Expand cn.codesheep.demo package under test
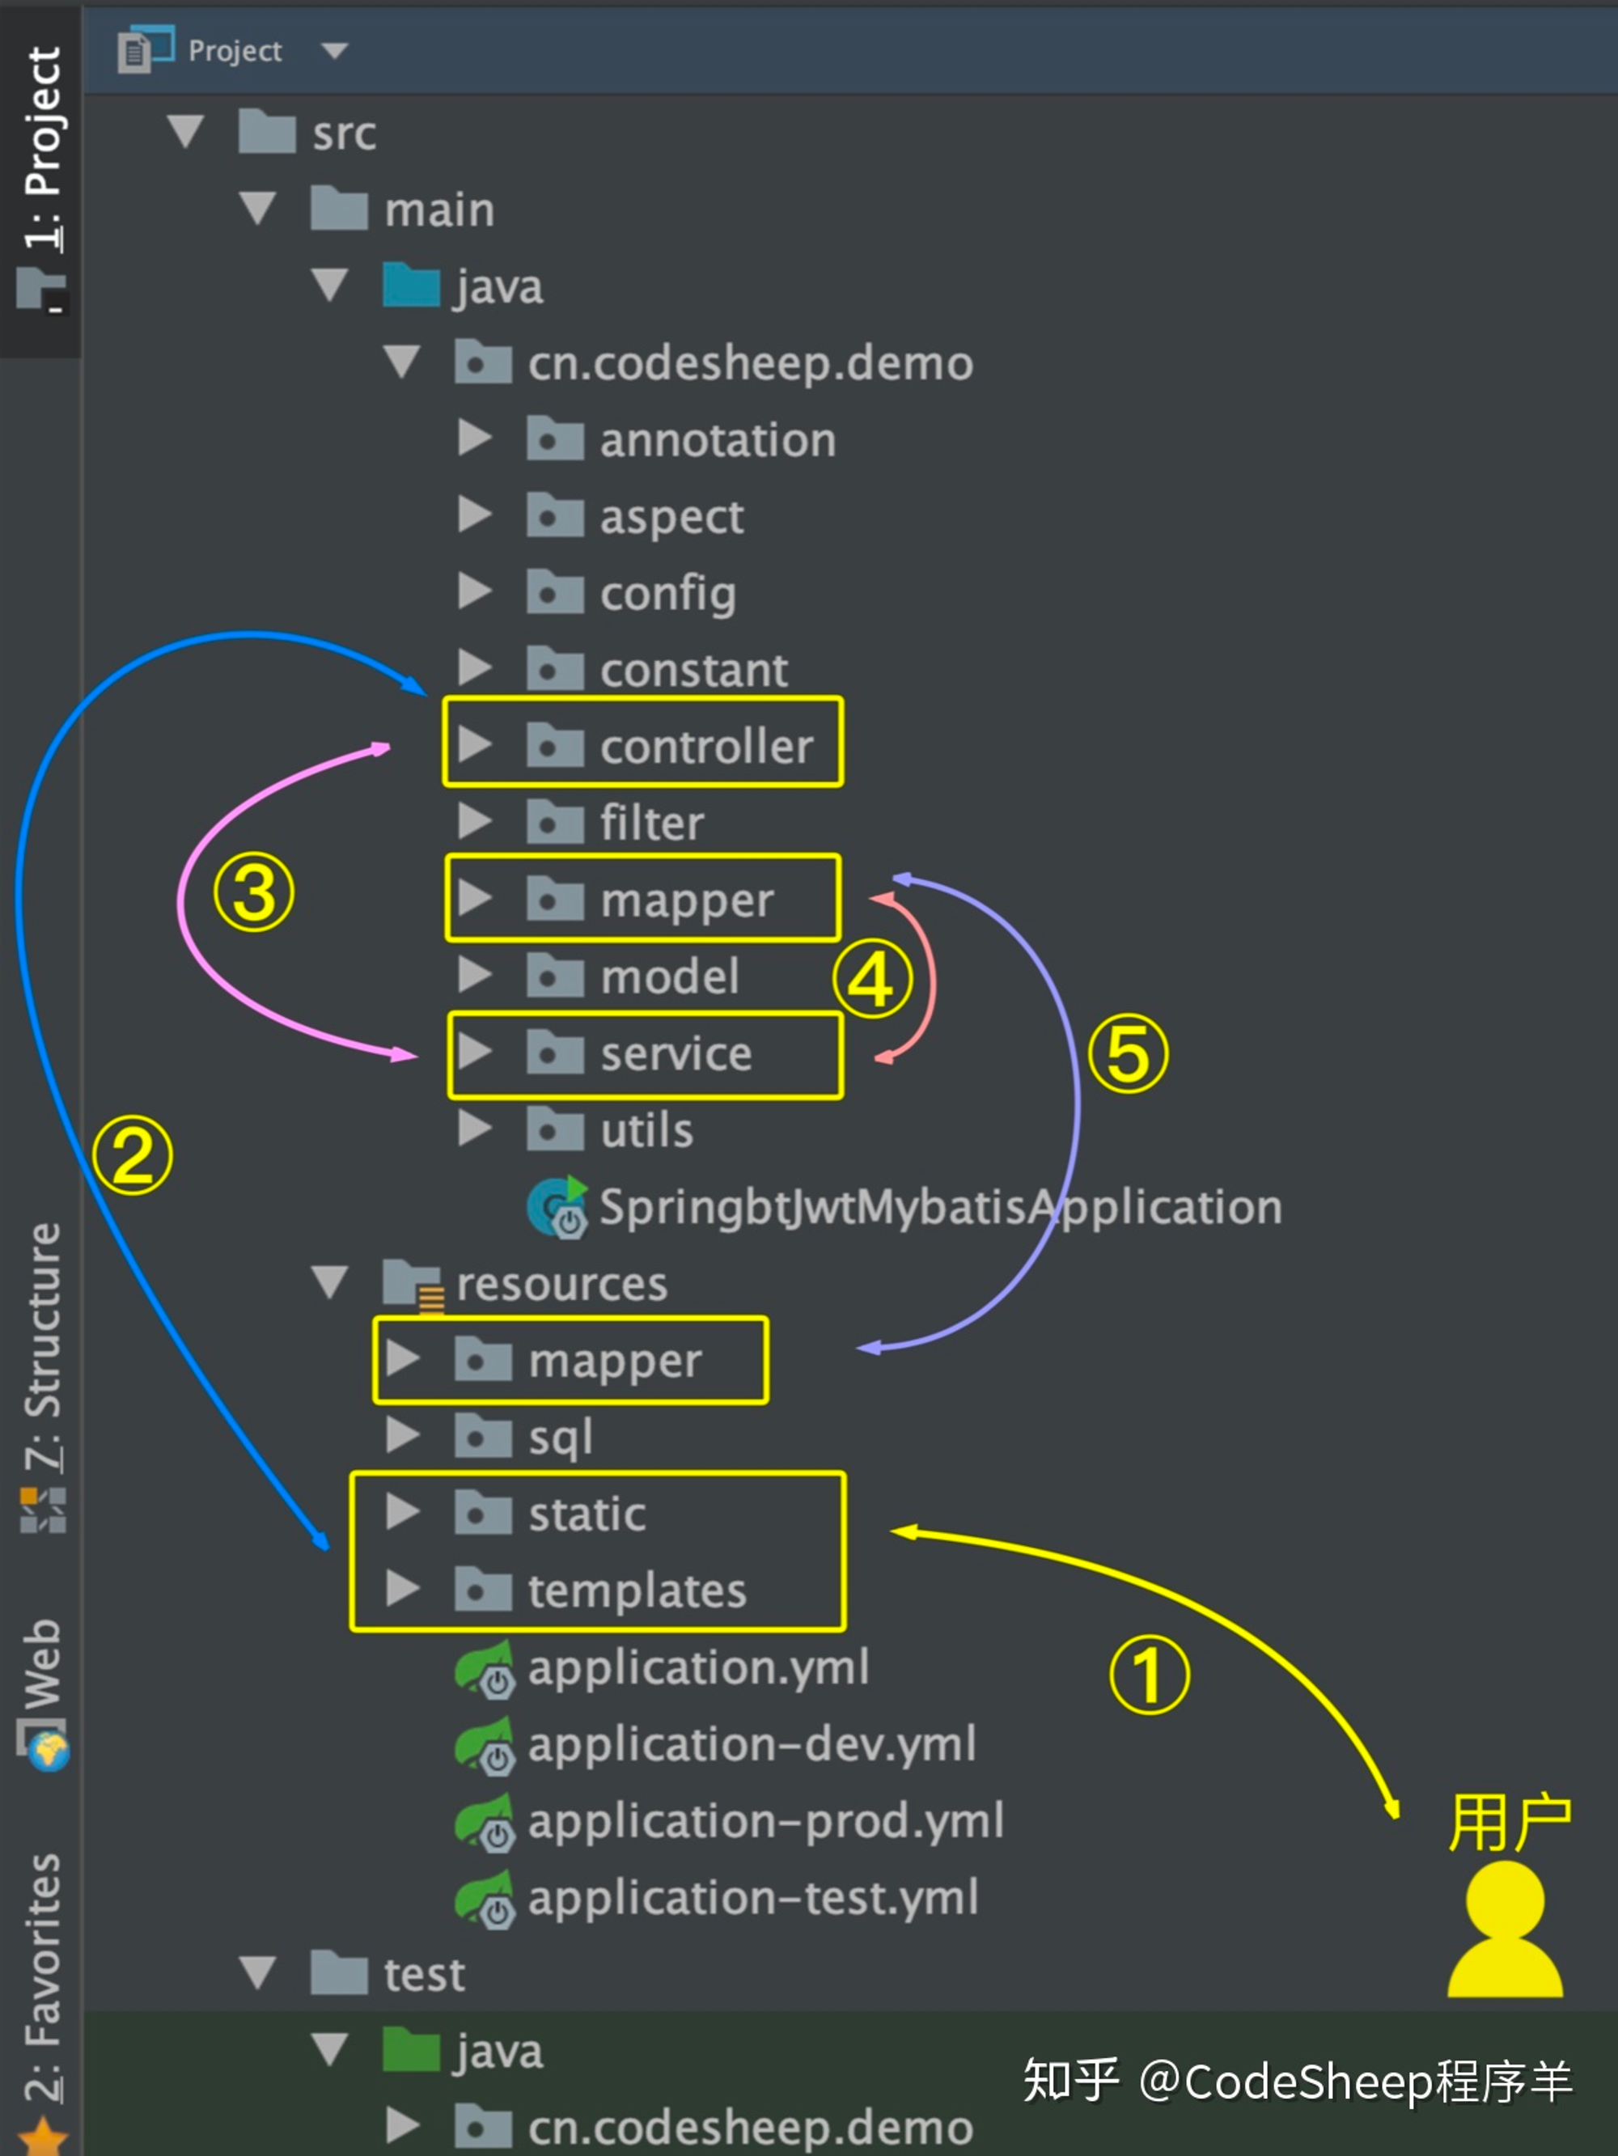The image size is (1618, 2156). pyautogui.click(x=403, y=2124)
